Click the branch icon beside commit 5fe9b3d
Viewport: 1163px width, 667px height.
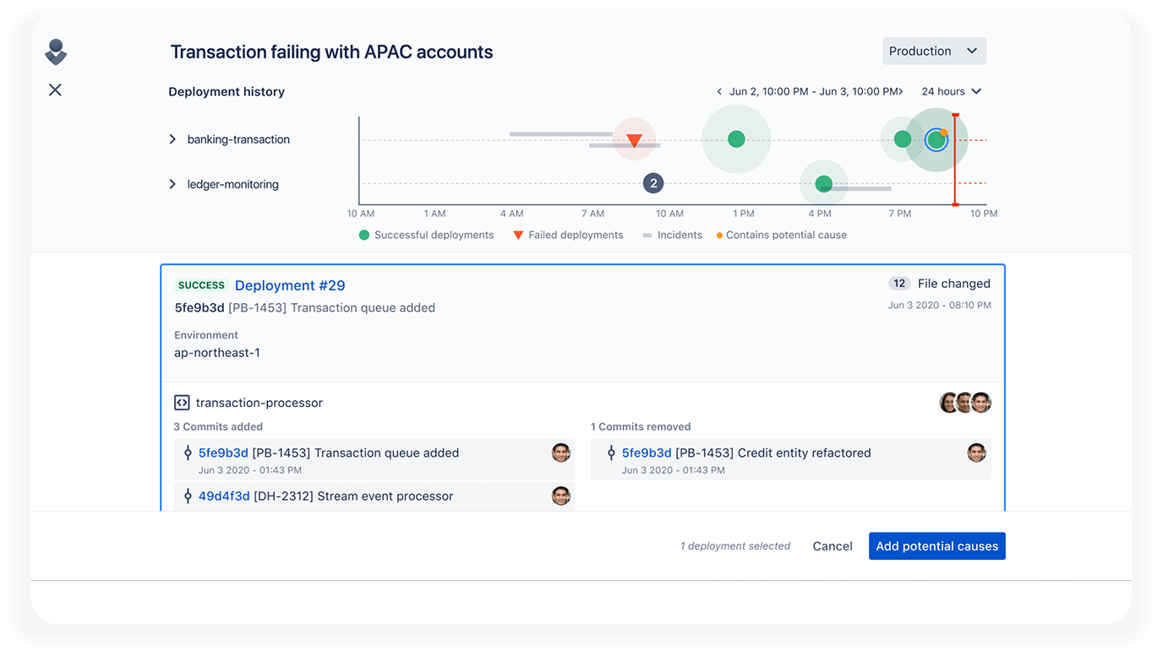[186, 453]
